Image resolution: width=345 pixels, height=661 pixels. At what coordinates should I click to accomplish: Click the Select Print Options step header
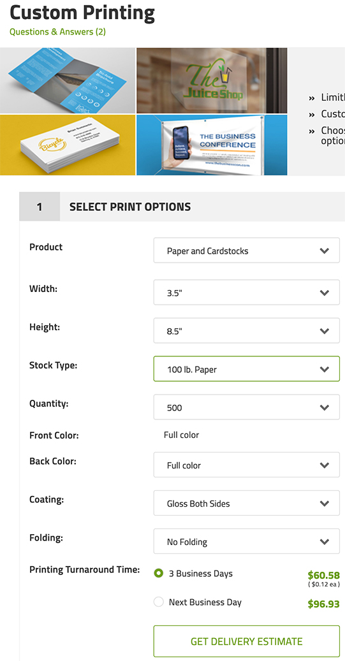coord(130,207)
